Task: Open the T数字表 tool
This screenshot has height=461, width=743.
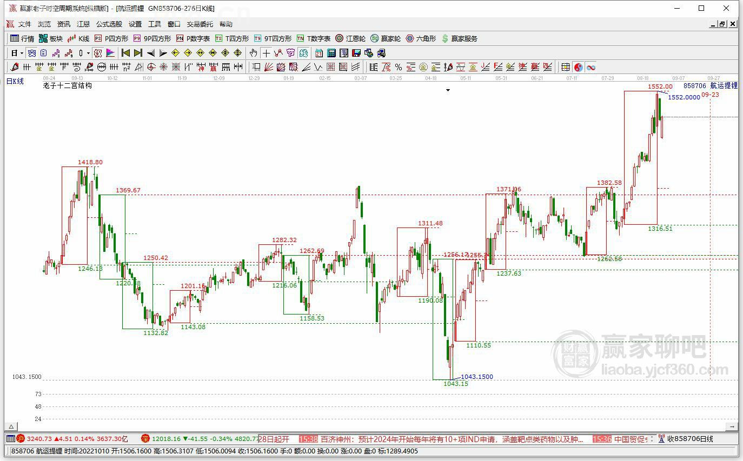Action: (x=314, y=38)
